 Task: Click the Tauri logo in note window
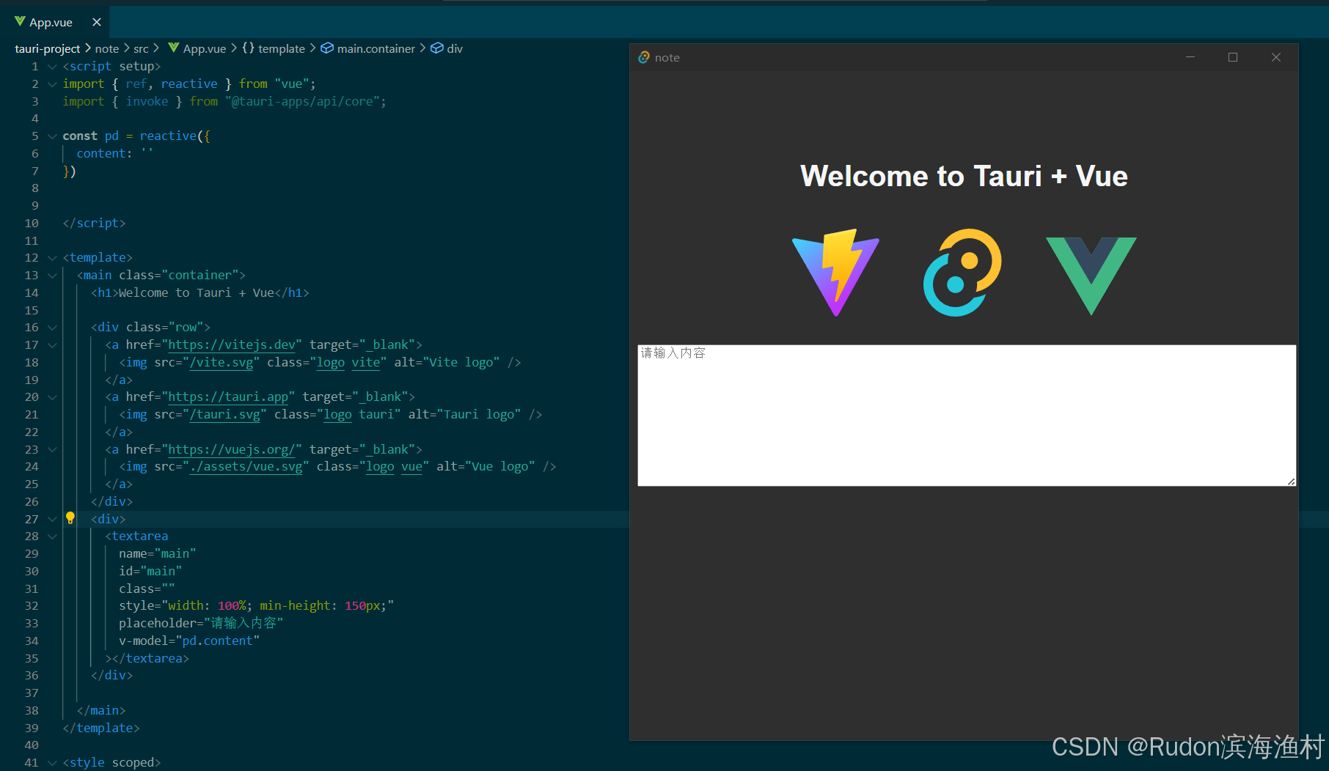coord(962,272)
